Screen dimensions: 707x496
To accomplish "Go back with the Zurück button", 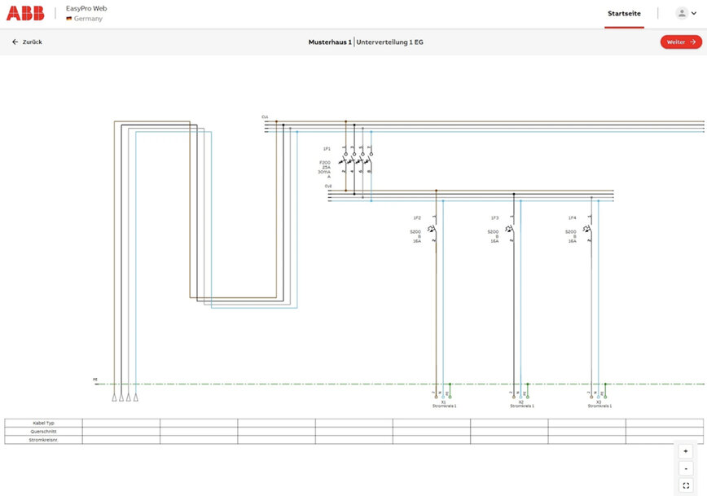I will coord(27,42).
